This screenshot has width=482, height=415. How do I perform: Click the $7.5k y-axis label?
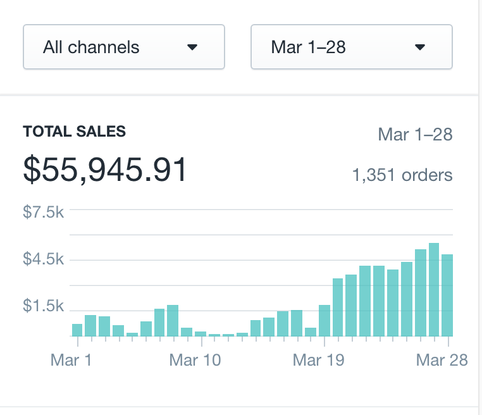(x=43, y=212)
